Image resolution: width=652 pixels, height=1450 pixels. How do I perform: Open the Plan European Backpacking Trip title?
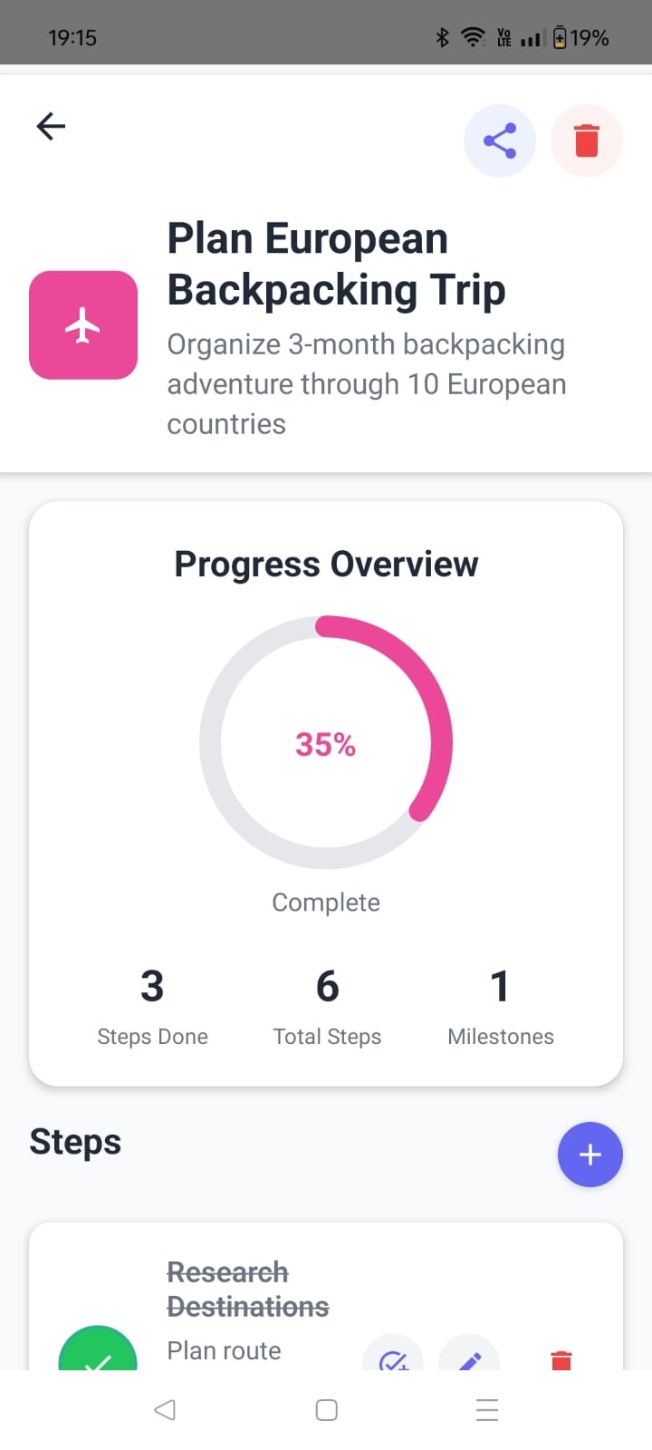point(336,264)
